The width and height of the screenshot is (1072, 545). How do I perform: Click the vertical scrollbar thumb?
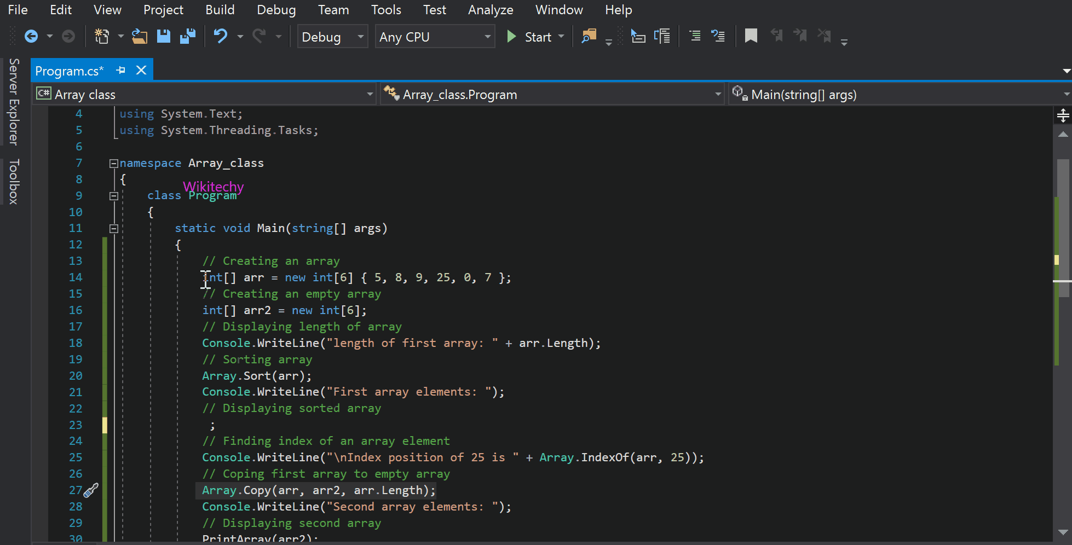click(x=1063, y=228)
